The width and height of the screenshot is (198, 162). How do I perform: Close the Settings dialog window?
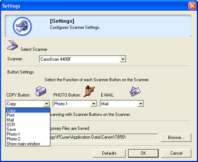[192, 6]
